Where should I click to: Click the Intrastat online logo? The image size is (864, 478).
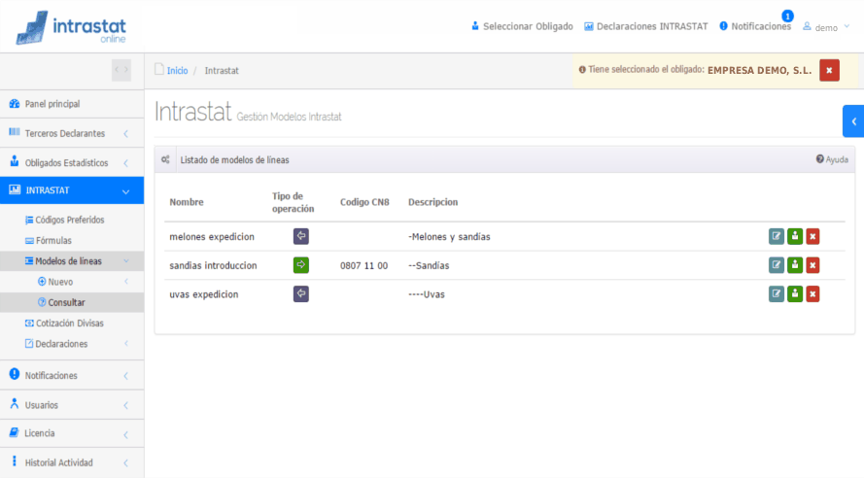(x=71, y=27)
